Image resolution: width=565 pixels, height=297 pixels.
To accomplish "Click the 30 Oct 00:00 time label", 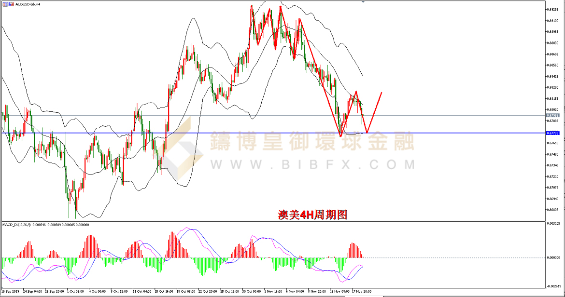I will pos(251,291).
